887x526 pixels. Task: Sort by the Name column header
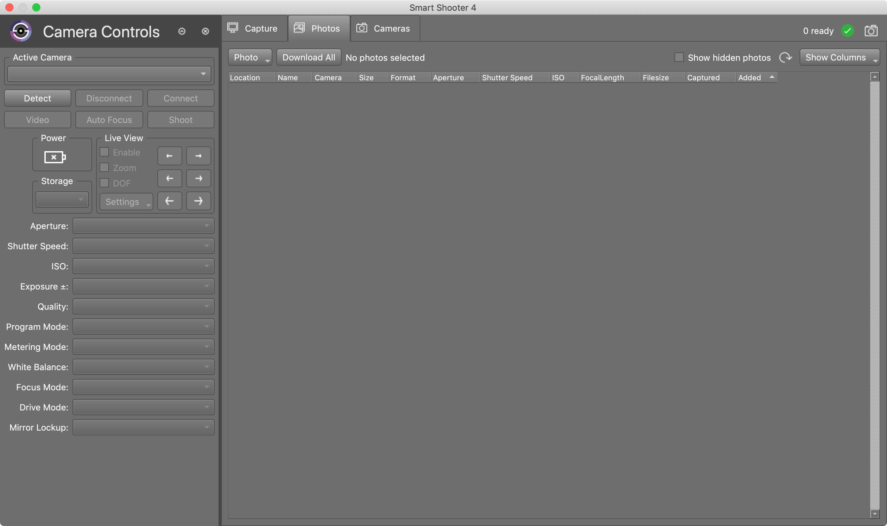point(294,77)
